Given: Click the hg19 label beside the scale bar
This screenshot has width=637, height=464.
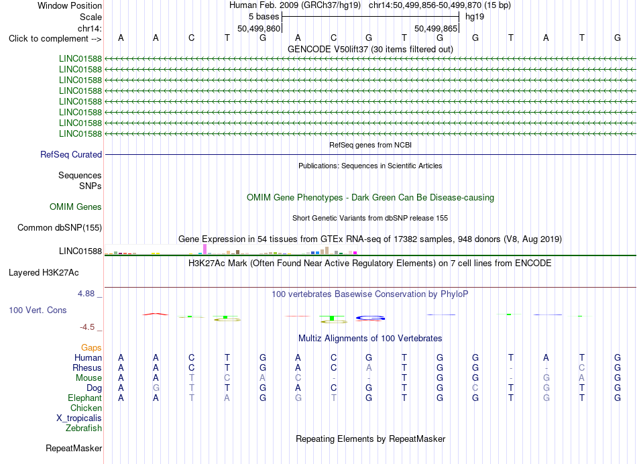Looking at the screenshot, I should [x=475, y=17].
